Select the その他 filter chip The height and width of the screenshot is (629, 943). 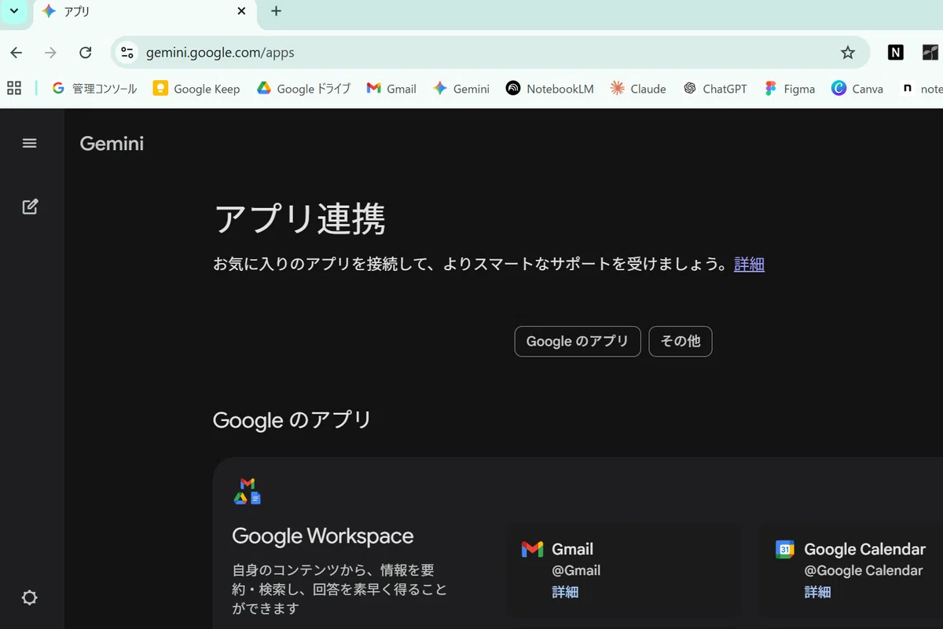click(x=681, y=342)
